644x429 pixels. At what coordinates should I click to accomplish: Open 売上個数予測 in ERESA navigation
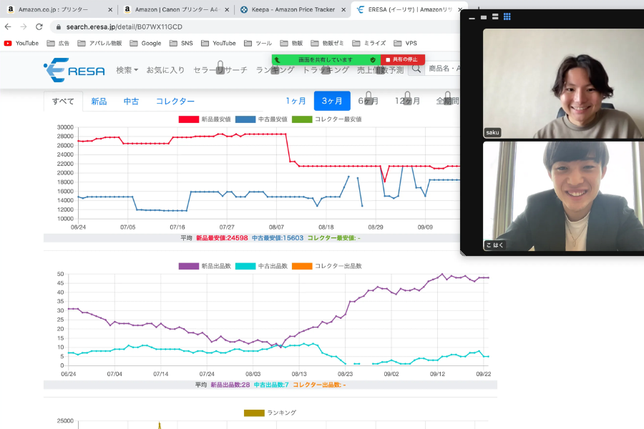[x=381, y=70]
